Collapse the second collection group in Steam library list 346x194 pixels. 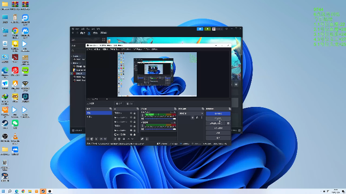(72, 63)
